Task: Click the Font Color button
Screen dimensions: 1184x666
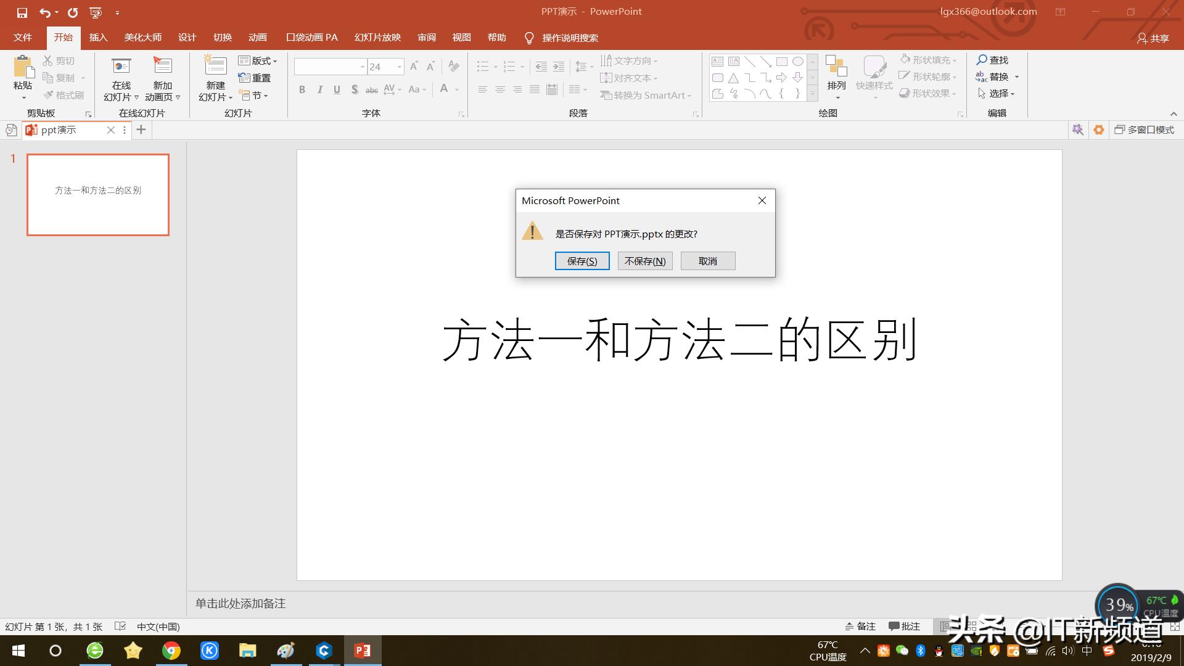Action: tap(444, 89)
